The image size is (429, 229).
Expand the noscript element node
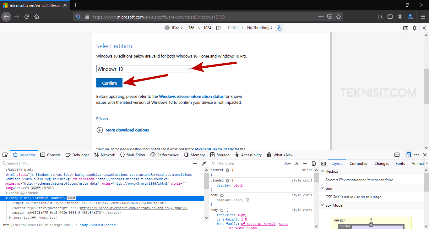click(11, 217)
